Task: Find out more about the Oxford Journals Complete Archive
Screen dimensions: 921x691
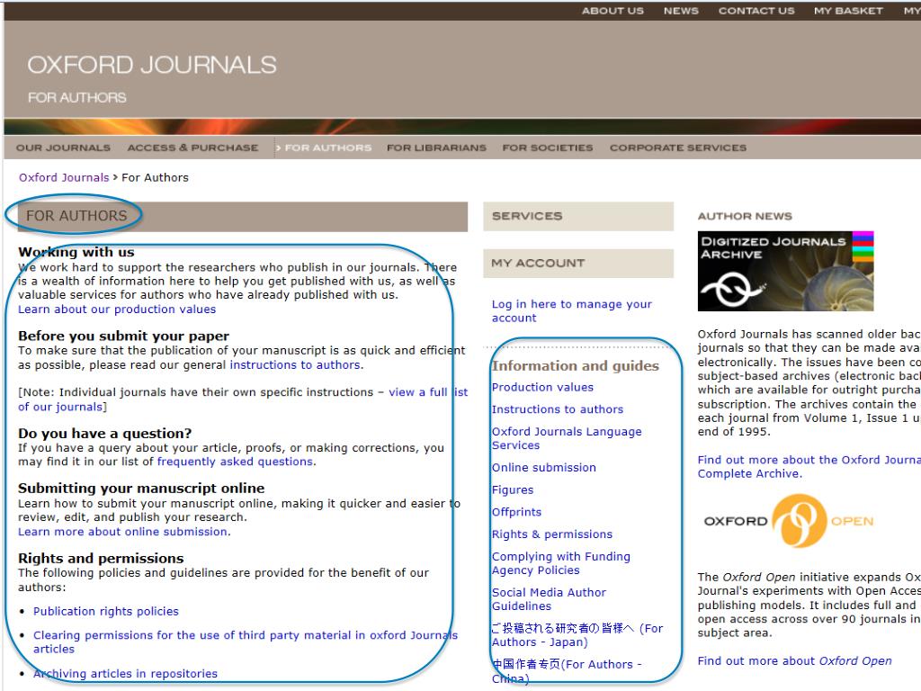Action: coord(809,467)
